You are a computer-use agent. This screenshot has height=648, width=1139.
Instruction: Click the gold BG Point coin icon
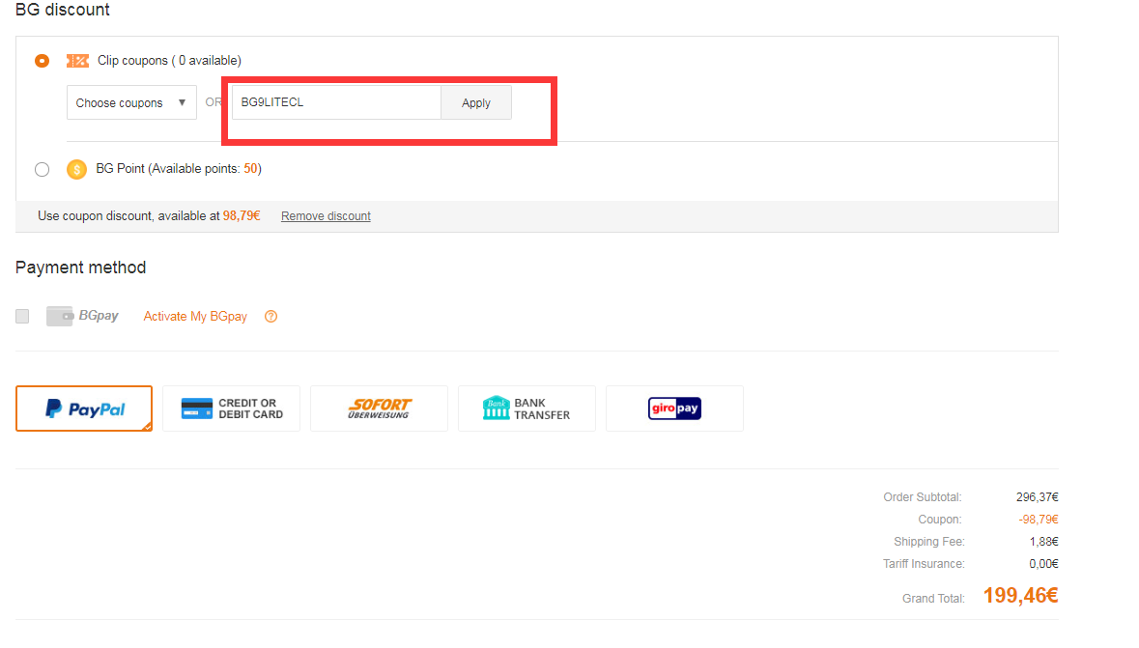click(77, 169)
